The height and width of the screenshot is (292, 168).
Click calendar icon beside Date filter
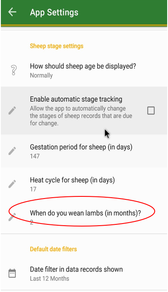click(12, 273)
